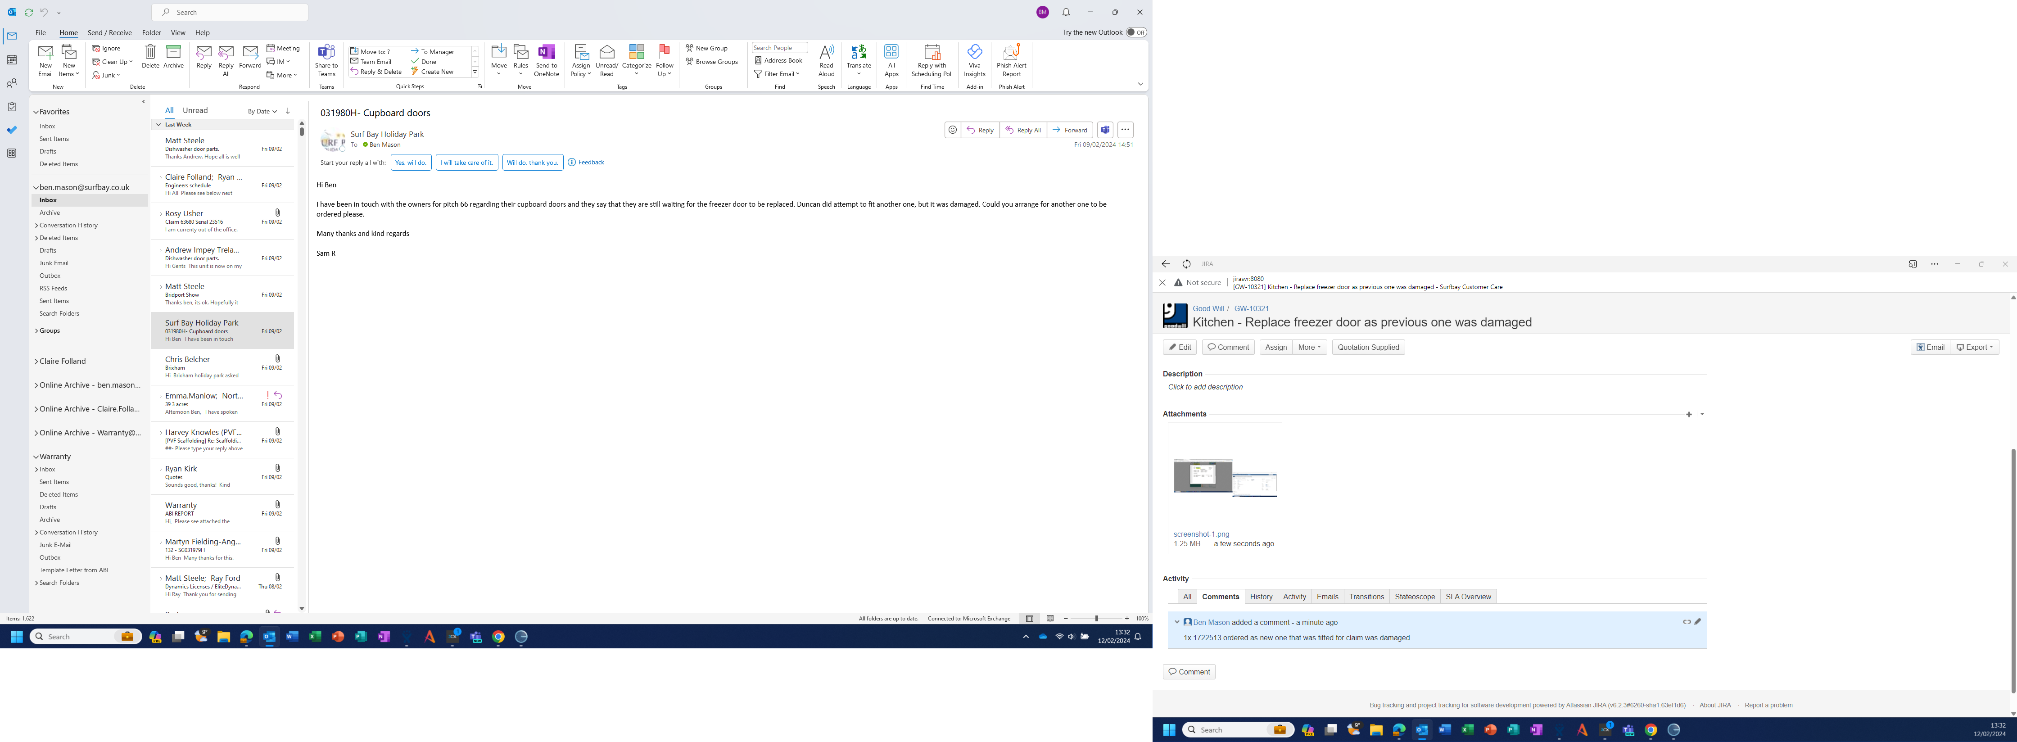Viewport: 2017px width, 742px height.
Task: Click the zoom slider in the Outlook status bar
Action: coord(1096,618)
